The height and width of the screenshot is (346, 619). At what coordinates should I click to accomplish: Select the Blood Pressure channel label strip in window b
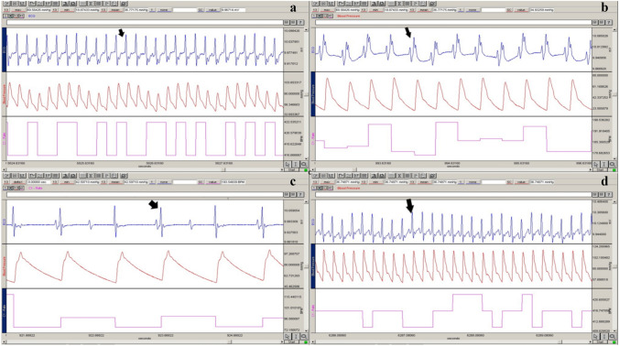tap(313, 94)
